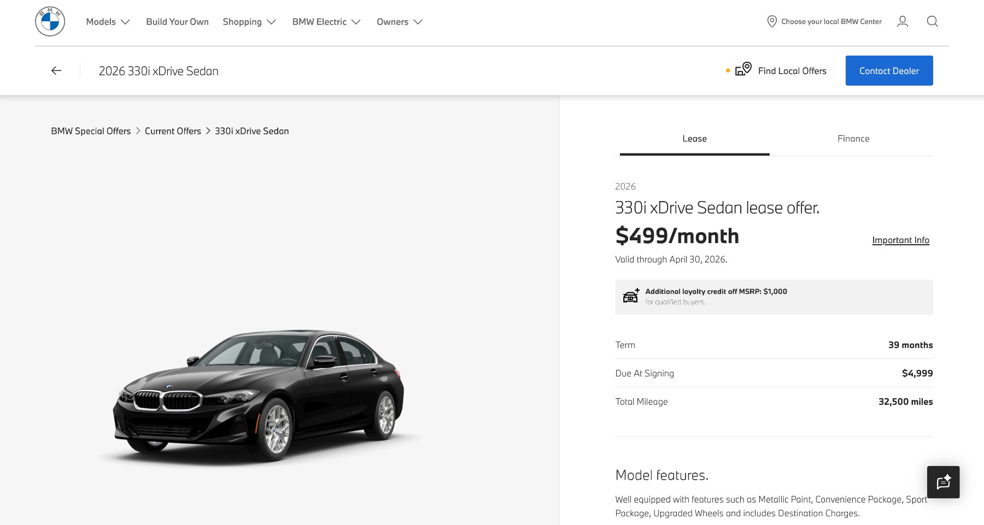Image resolution: width=984 pixels, height=525 pixels.
Task: Open the BMW Electric dropdown
Action: pos(326,22)
